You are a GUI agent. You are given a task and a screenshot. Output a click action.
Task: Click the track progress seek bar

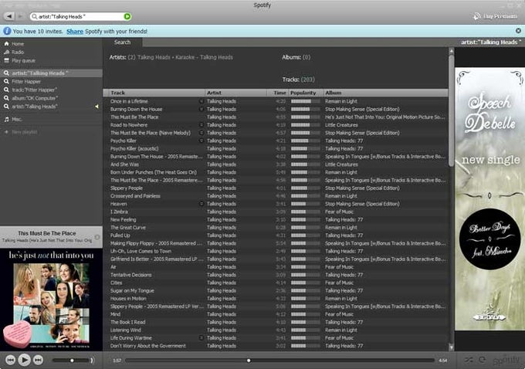point(279,361)
